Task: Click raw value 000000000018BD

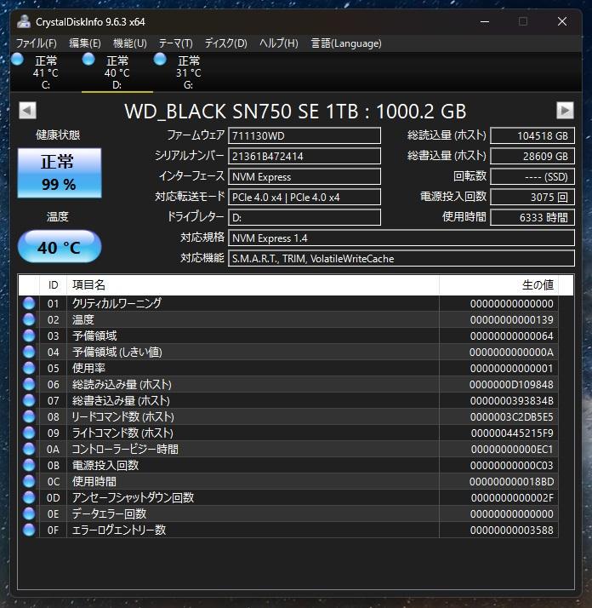Action: (x=511, y=481)
